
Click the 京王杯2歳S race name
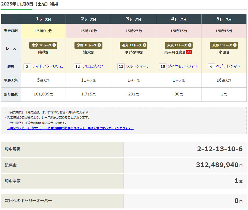pos(174,53)
